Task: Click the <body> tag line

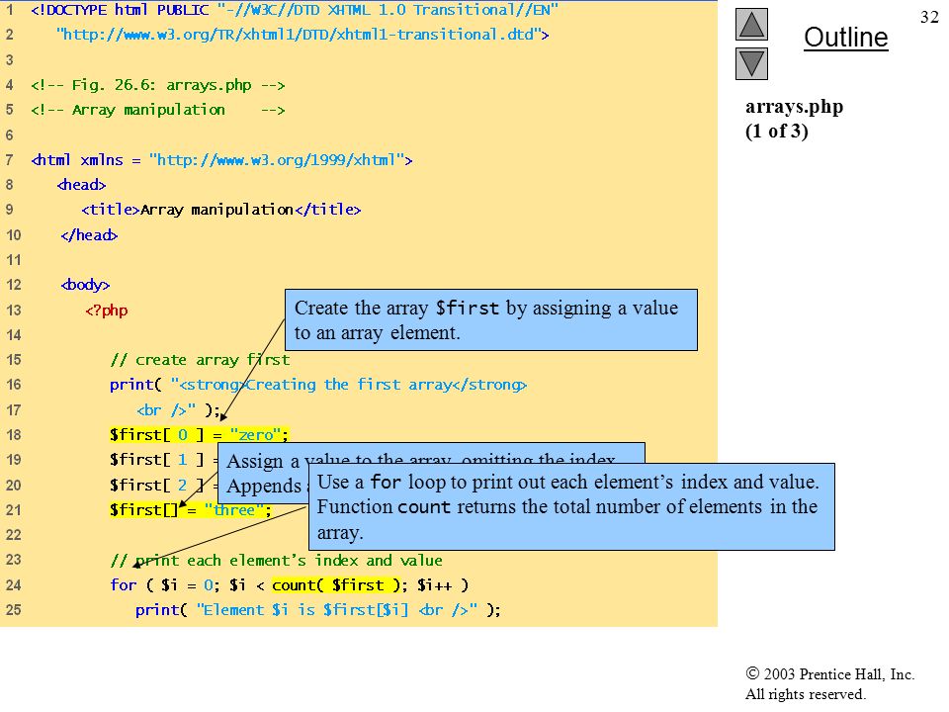Action: pyautogui.click(x=85, y=285)
